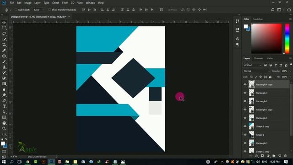Open the Color panel flyout menu
This screenshot has width=293, height=165.
pyautogui.click(x=290, y=19)
